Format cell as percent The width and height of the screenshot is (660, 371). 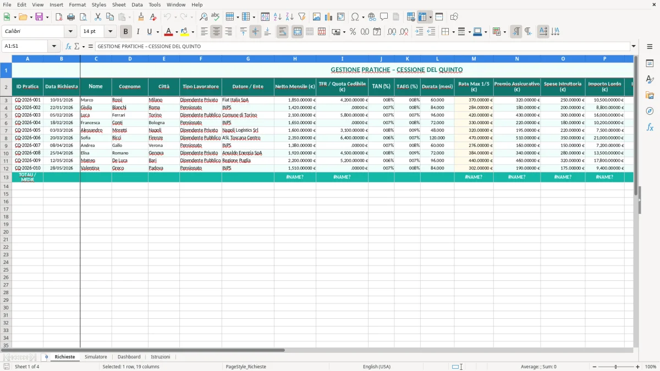[353, 32]
